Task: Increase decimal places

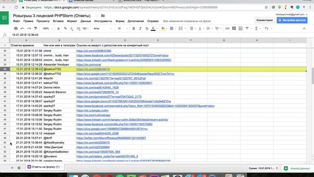Action: pyautogui.click(x=78, y=29)
